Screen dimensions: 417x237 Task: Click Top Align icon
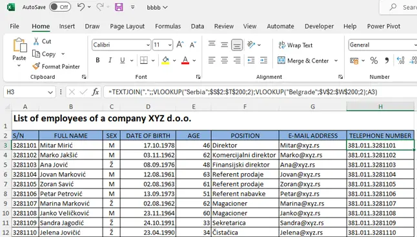point(212,44)
